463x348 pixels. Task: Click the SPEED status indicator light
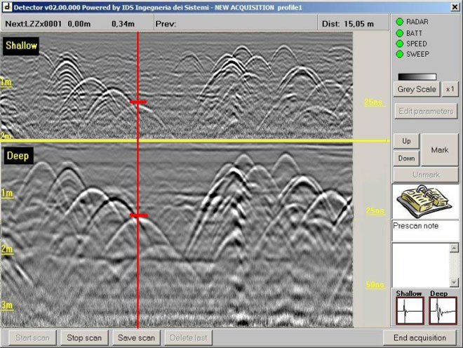[400, 43]
